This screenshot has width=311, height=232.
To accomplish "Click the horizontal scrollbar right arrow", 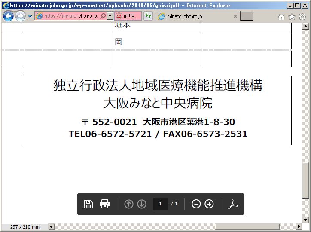I will (x=299, y=226).
